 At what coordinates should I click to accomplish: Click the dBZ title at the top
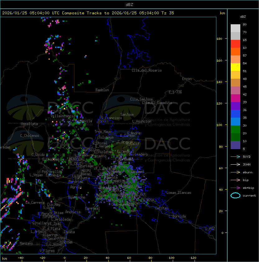(x=129, y=4)
